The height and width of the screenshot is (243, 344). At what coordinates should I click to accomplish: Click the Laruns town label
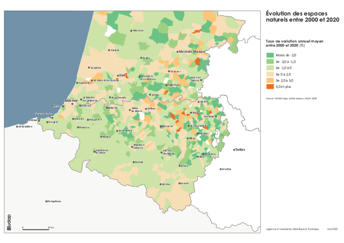coord(184,183)
